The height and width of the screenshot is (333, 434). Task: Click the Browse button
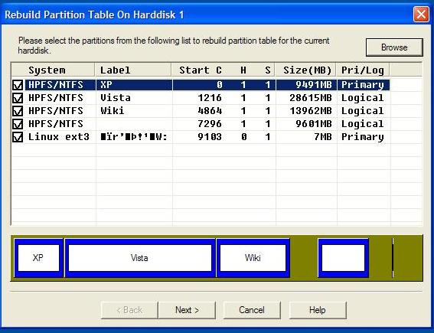(x=394, y=47)
